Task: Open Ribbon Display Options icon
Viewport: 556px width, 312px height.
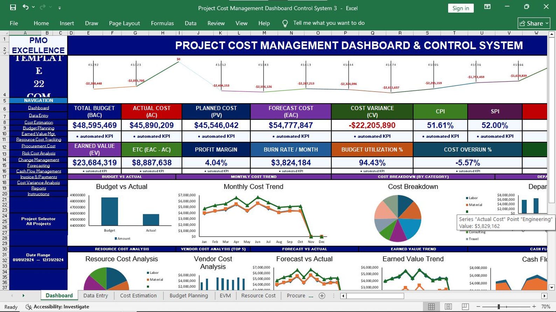Action: pos(487,7)
